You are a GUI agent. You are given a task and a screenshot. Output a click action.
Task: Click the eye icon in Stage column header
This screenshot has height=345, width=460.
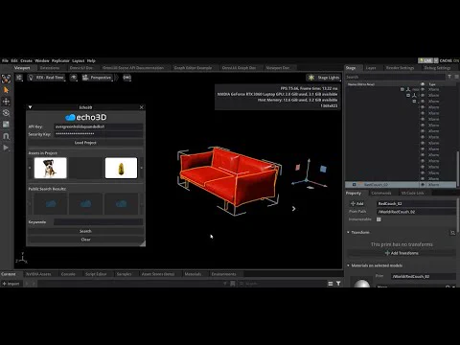pyautogui.click(x=423, y=84)
